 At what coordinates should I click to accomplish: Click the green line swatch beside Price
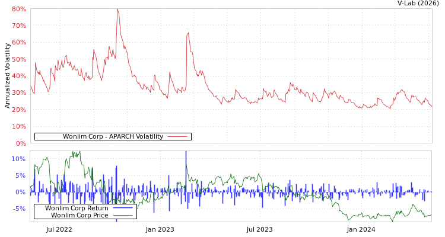click(x=122, y=215)
